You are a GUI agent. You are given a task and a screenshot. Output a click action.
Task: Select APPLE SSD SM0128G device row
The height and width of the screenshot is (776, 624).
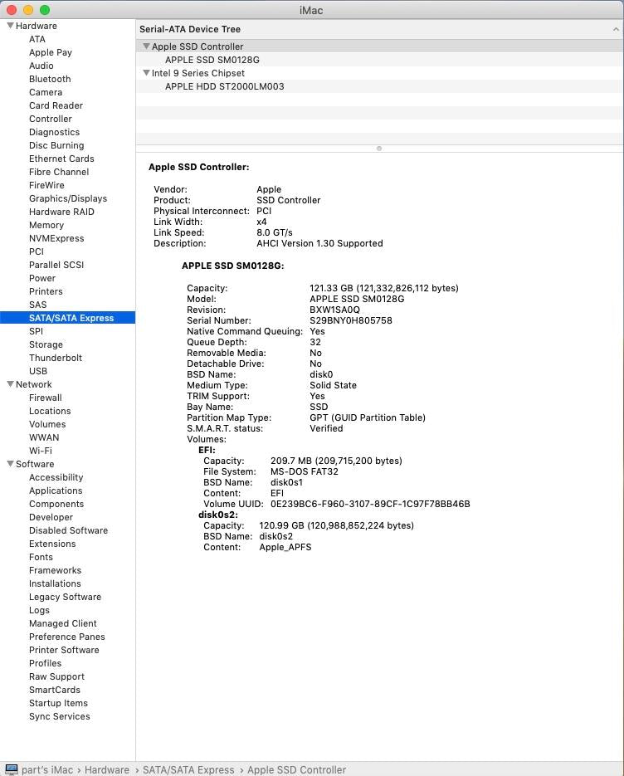(x=379, y=60)
